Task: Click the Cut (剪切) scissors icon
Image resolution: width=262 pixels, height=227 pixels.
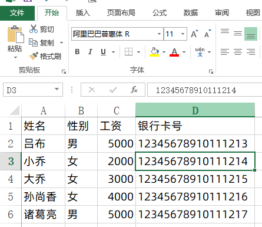Action: pyautogui.click(x=34, y=29)
